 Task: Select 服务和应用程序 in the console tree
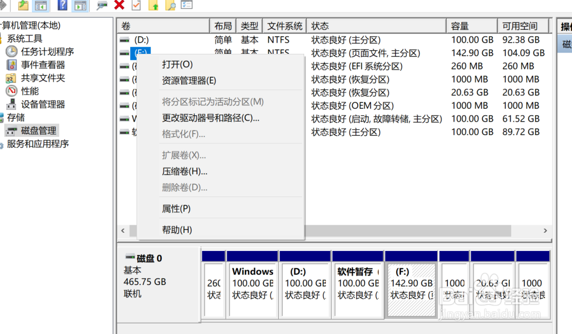point(38,144)
